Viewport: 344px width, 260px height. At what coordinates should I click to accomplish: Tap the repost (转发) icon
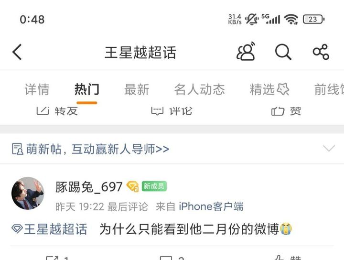tap(43, 111)
